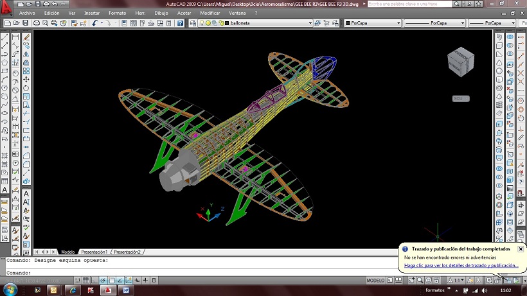Image resolution: width=527 pixels, height=296 pixels.
Task: Open the PorCapa color control dropdown
Action: click(x=398, y=23)
